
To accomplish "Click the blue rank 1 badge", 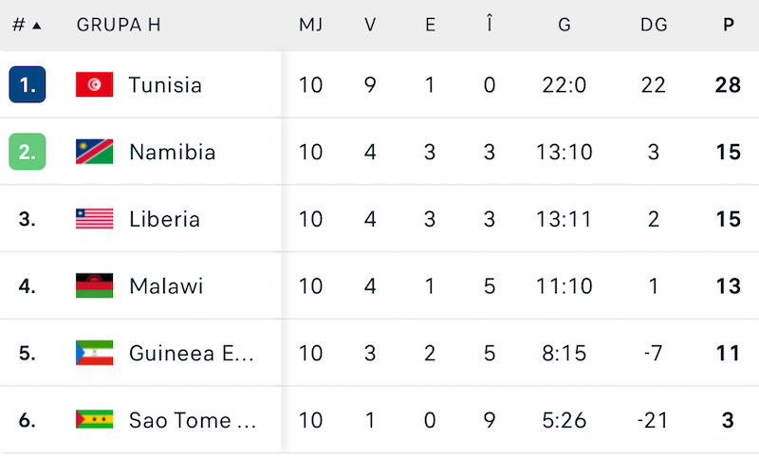I will [x=28, y=85].
